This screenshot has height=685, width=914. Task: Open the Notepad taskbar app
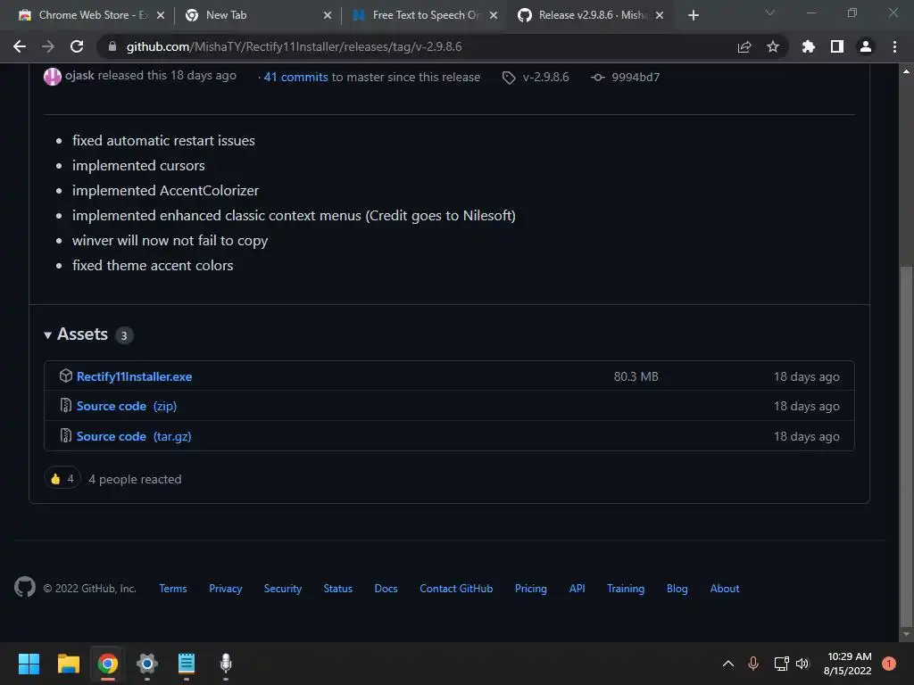pyautogui.click(x=187, y=664)
